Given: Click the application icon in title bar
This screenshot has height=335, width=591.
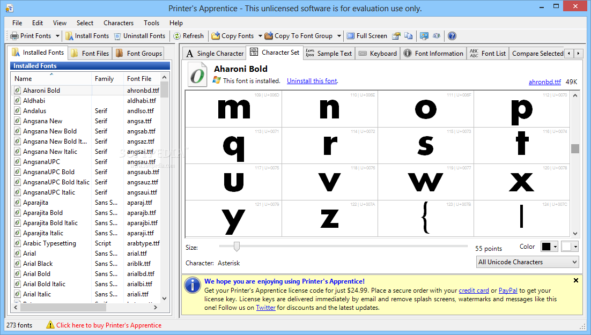Looking at the screenshot, I should pos(10,8).
